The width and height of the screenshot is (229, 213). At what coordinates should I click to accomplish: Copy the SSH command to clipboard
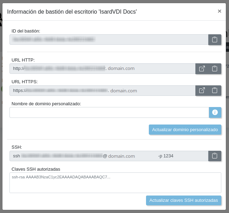point(215,156)
